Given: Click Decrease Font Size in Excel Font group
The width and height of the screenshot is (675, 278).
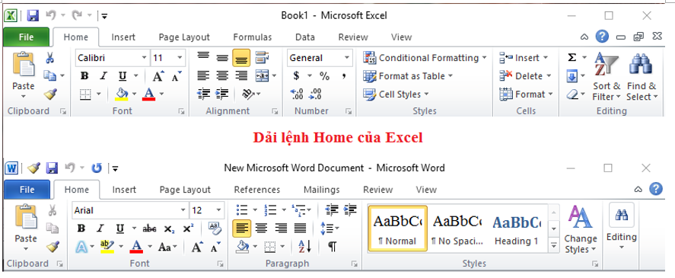Looking at the screenshot, I should tap(177, 77).
